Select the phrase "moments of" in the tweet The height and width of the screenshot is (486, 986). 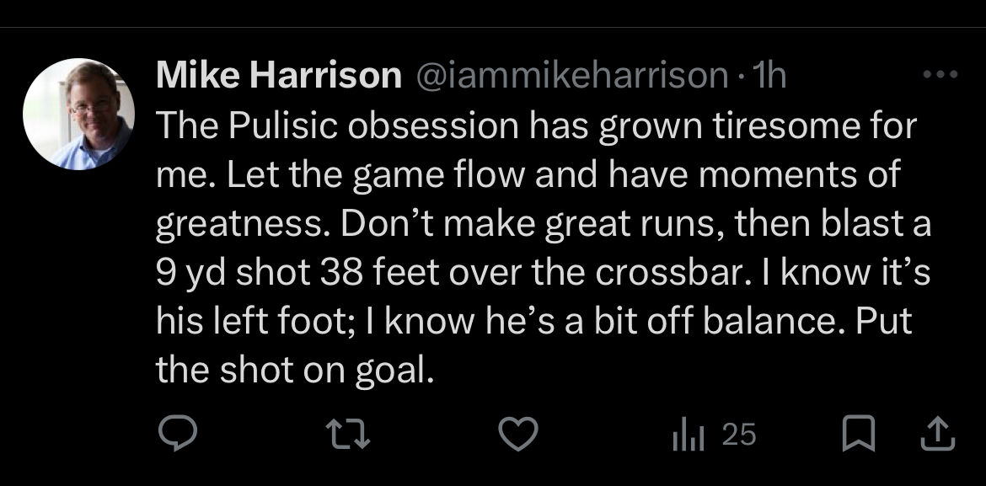pos(820,175)
